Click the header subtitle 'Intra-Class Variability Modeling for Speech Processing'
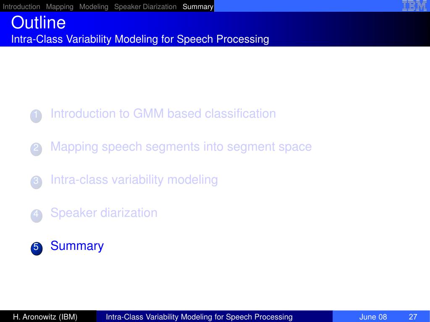The width and height of the screenshot is (430, 322). 140,39
